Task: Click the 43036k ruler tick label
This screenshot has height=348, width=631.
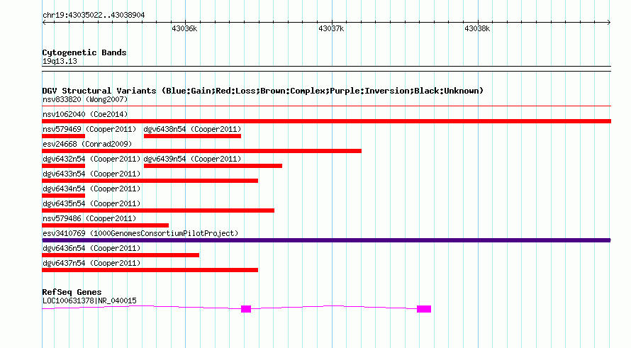Action: coord(184,28)
